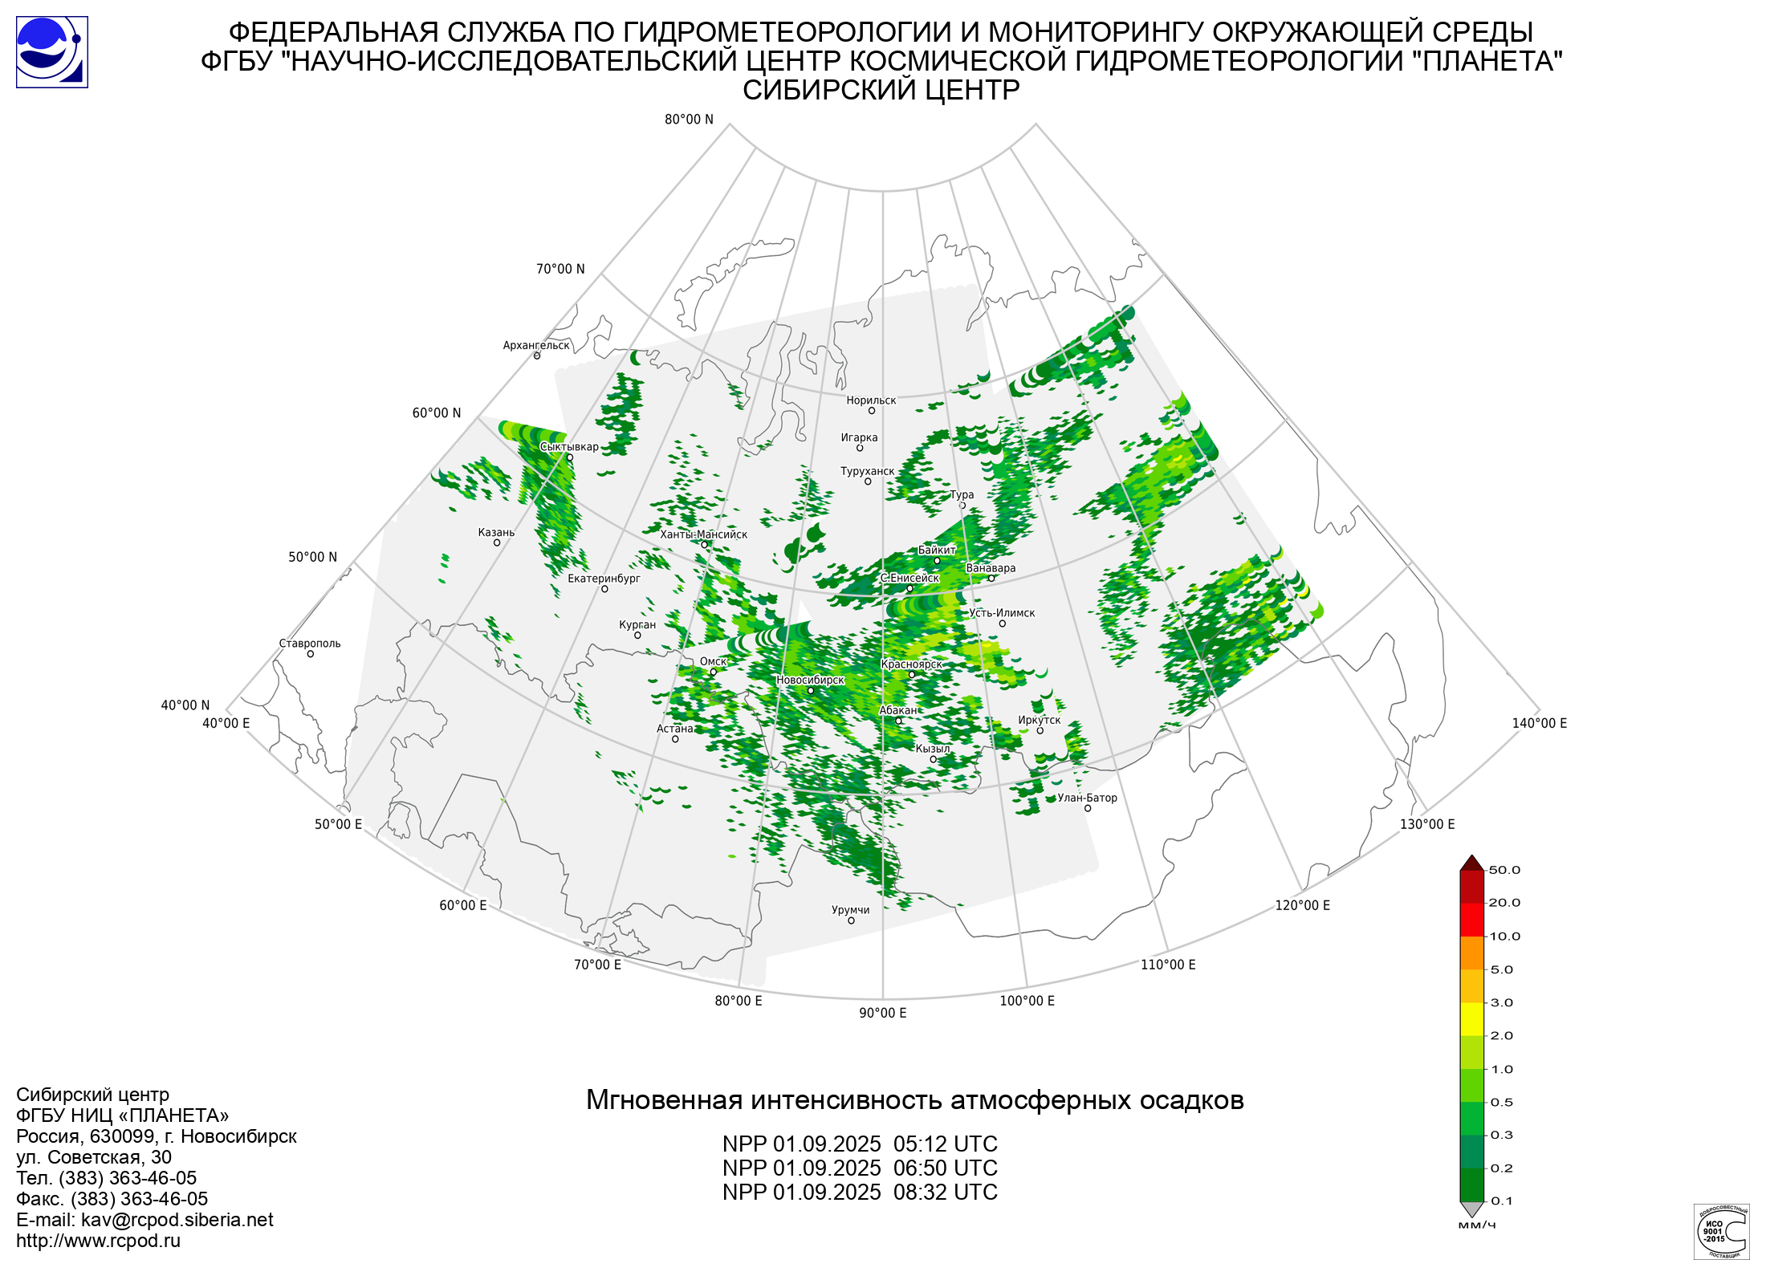Click the Сыктывкар city label

point(569,447)
